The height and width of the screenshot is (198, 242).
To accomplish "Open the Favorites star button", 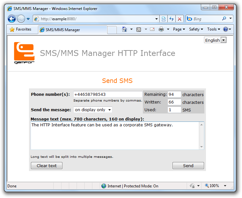I will pyautogui.click(x=21, y=29).
